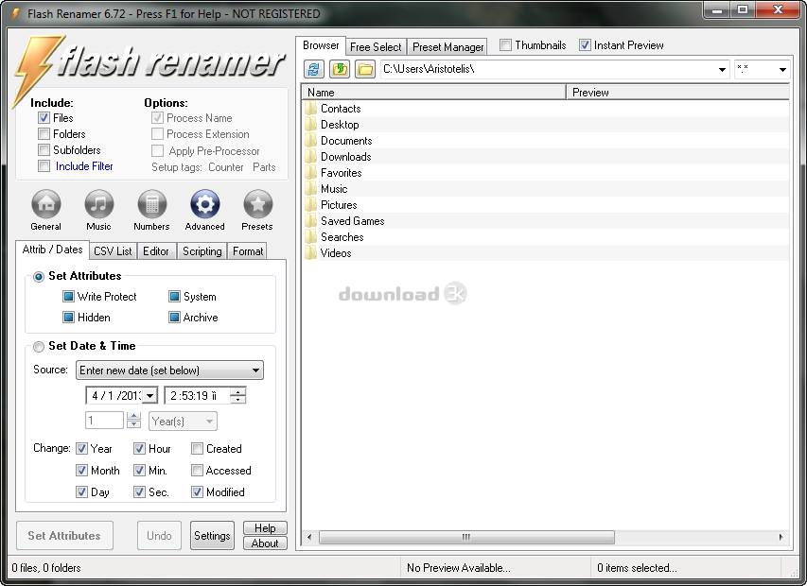807x586 pixels.
Task: Open the Parts setup tag
Action: (x=264, y=167)
